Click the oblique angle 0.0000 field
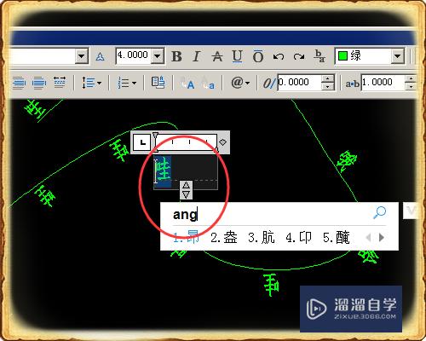This screenshot has height=341, width=426. click(299, 83)
